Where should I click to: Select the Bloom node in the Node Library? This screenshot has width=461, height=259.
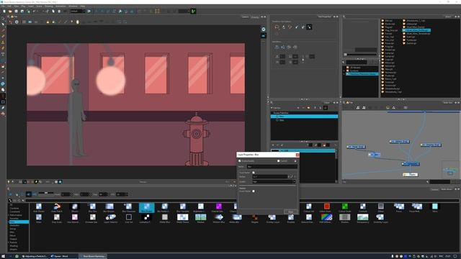point(75,207)
